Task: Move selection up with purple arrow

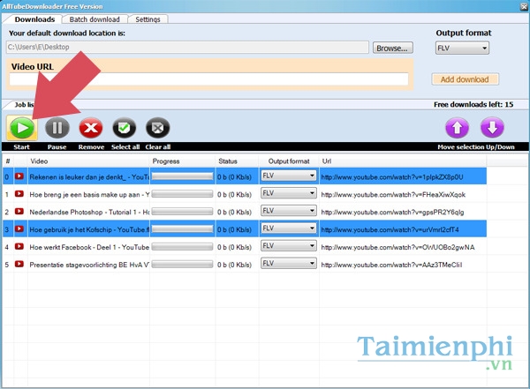Action: tap(457, 128)
